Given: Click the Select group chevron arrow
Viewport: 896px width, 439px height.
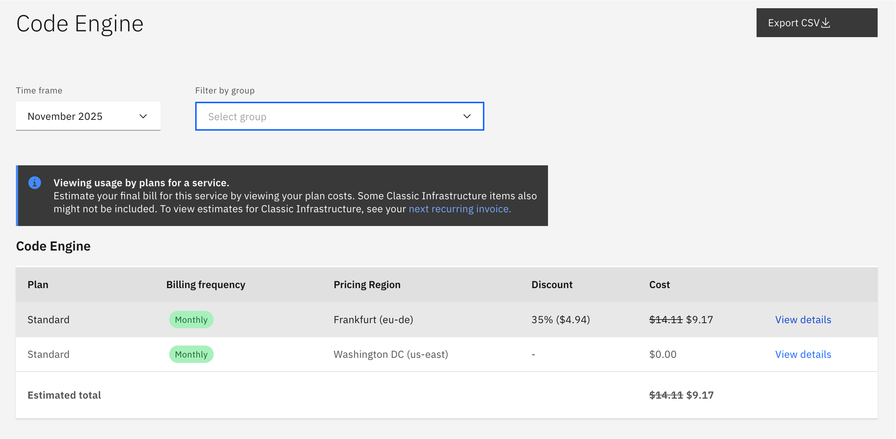Looking at the screenshot, I should pyautogui.click(x=467, y=116).
